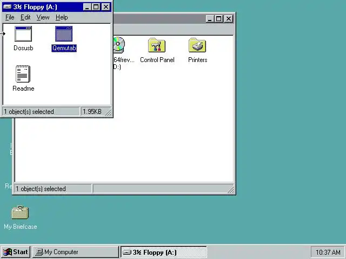The width and height of the screenshot is (346, 259).
Task: Select the Printers folder icon
Action: pyautogui.click(x=197, y=45)
